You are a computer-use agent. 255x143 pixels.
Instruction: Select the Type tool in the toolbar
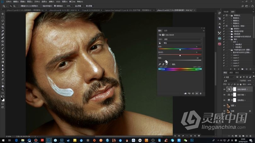coord(3,76)
